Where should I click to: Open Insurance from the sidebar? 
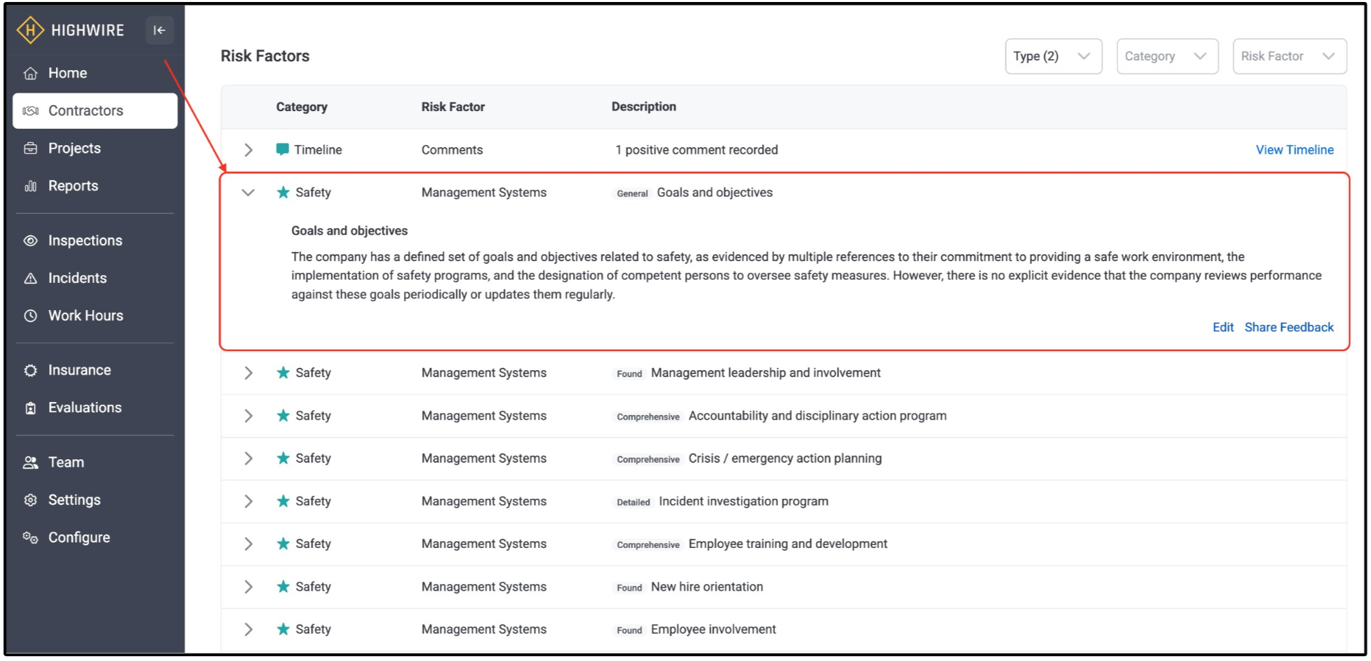95,370
